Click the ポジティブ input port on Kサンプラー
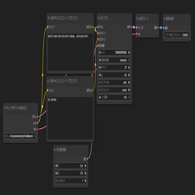Viewport: 195px width, 195px height. (98, 33)
